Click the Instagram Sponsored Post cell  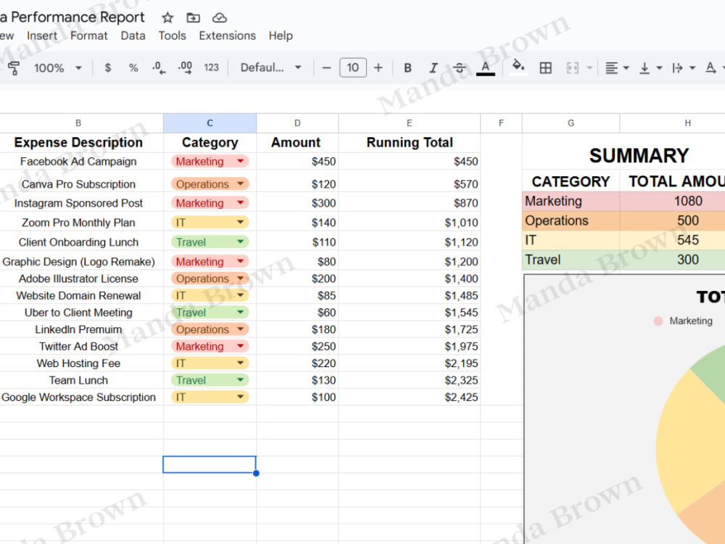[x=78, y=203]
